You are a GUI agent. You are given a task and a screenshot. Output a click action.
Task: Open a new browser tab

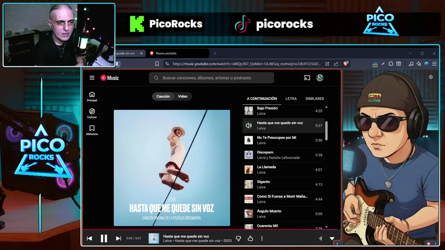point(215,53)
